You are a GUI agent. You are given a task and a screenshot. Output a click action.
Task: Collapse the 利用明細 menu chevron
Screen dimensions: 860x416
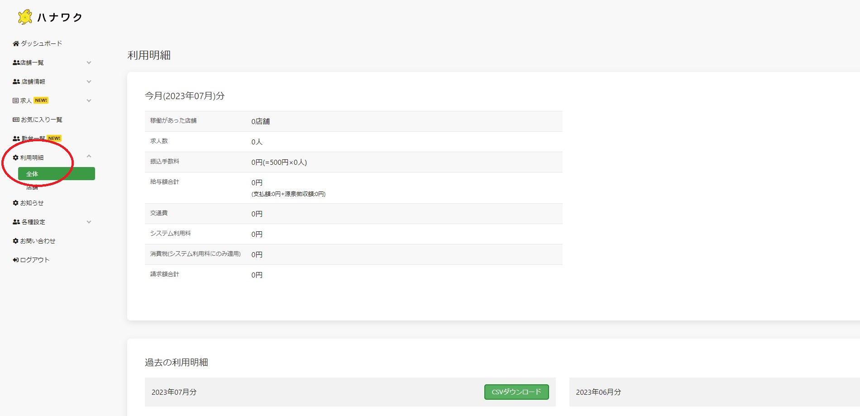pos(89,156)
